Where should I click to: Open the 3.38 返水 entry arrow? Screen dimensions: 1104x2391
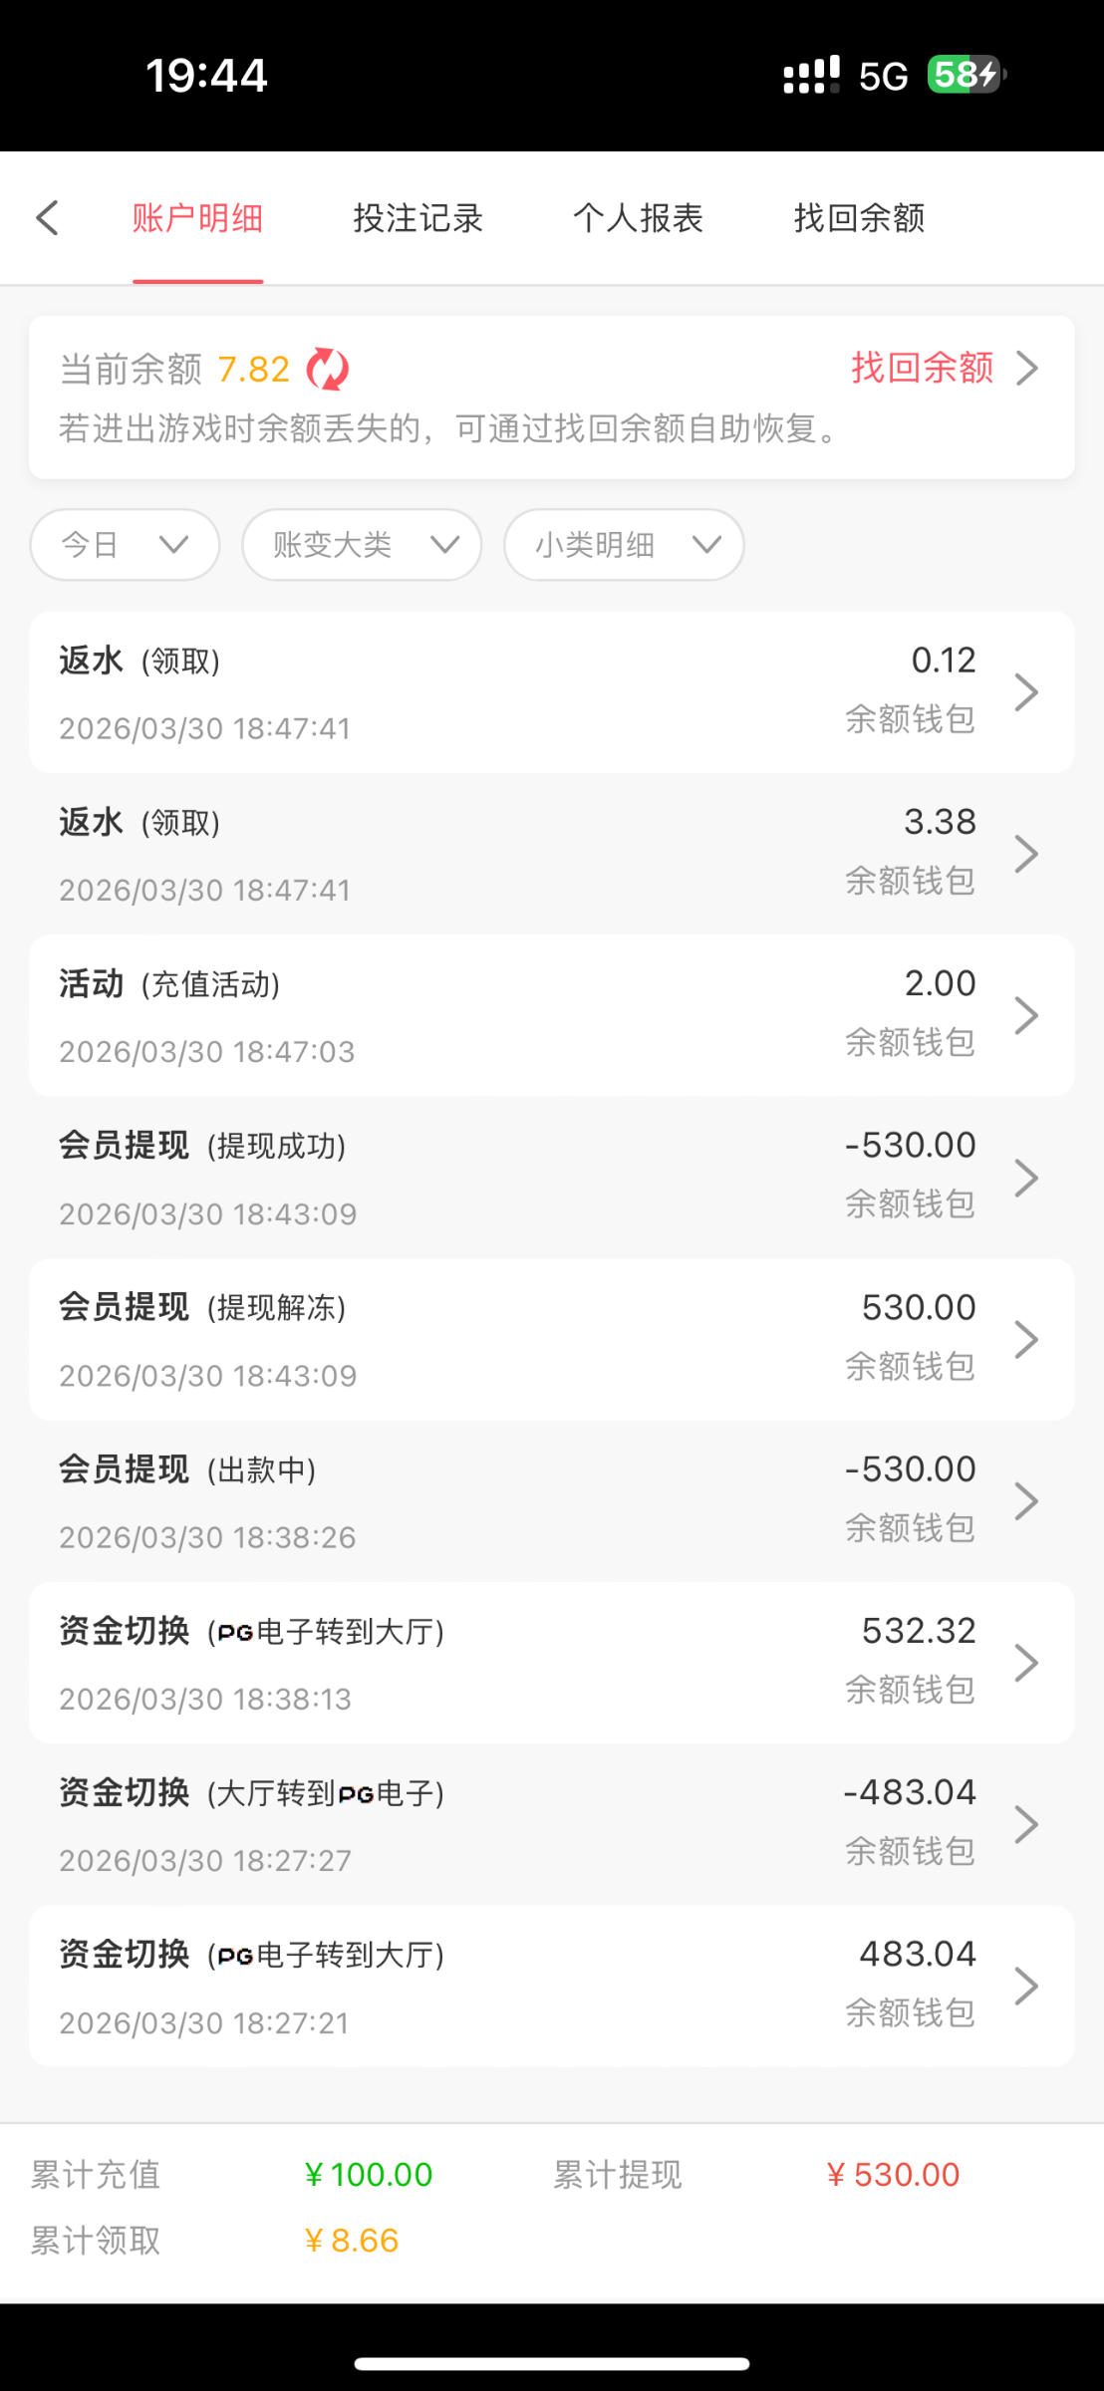coord(1026,855)
